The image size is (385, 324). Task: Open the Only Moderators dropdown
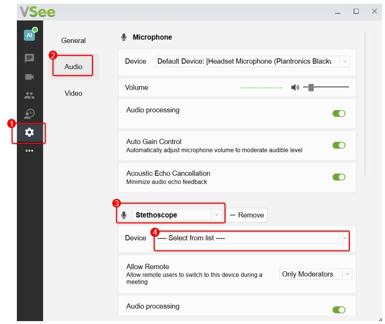(316, 274)
